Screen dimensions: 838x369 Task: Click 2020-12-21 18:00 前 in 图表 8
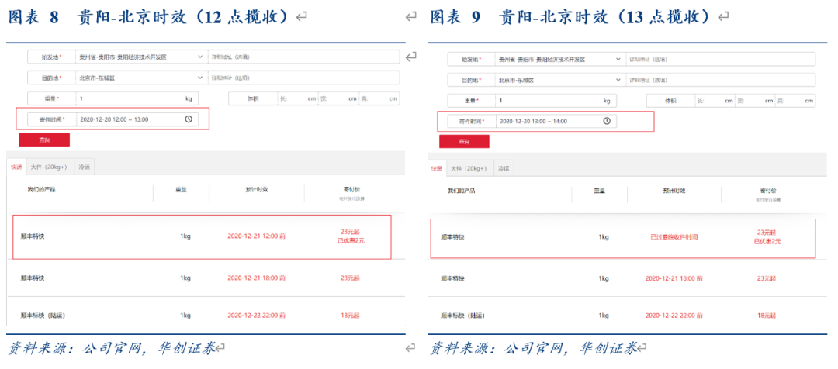click(x=256, y=278)
